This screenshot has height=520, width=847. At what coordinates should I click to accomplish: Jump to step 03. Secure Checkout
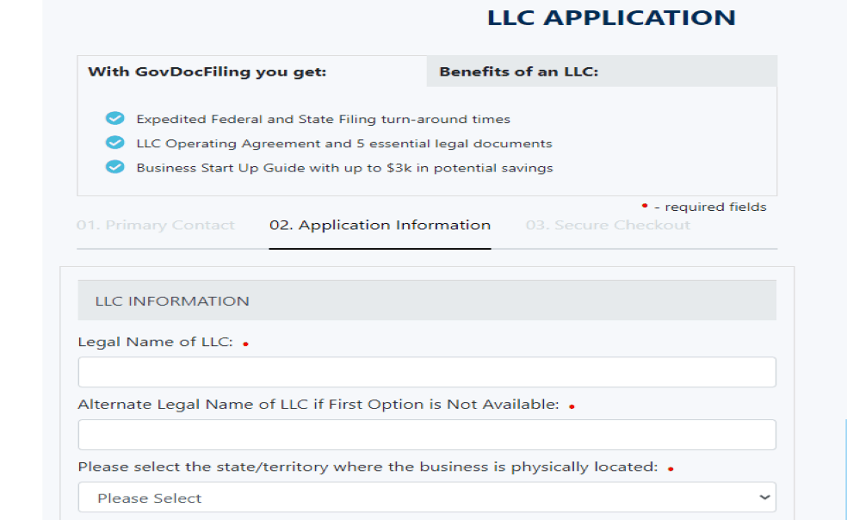point(608,225)
